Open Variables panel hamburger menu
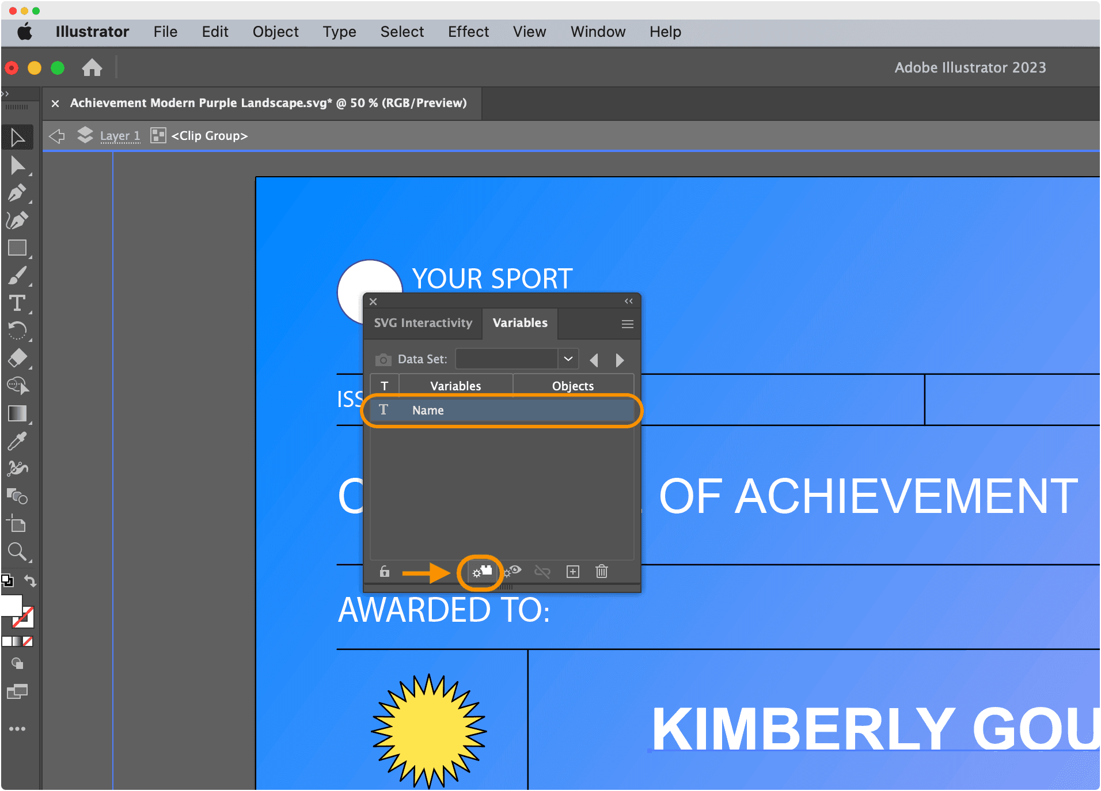This screenshot has width=1101, height=791. (x=628, y=324)
